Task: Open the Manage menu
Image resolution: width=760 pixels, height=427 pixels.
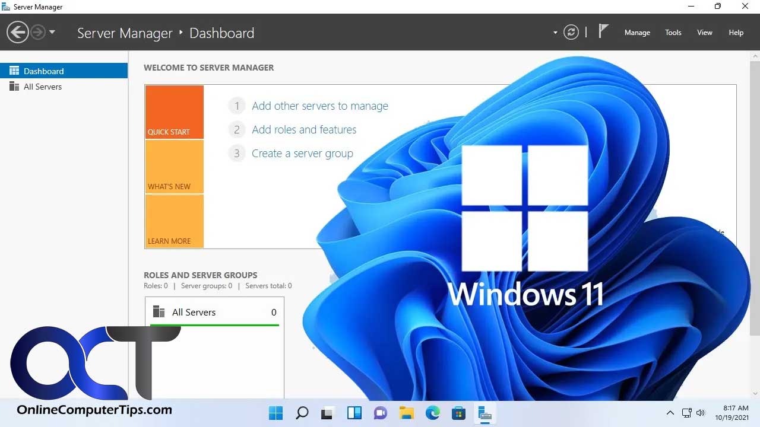Action: (x=637, y=33)
